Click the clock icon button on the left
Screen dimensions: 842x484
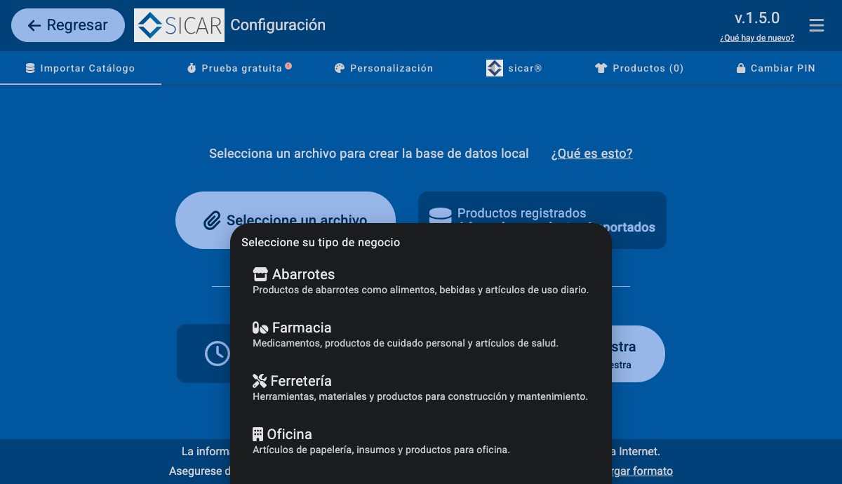click(217, 354)
